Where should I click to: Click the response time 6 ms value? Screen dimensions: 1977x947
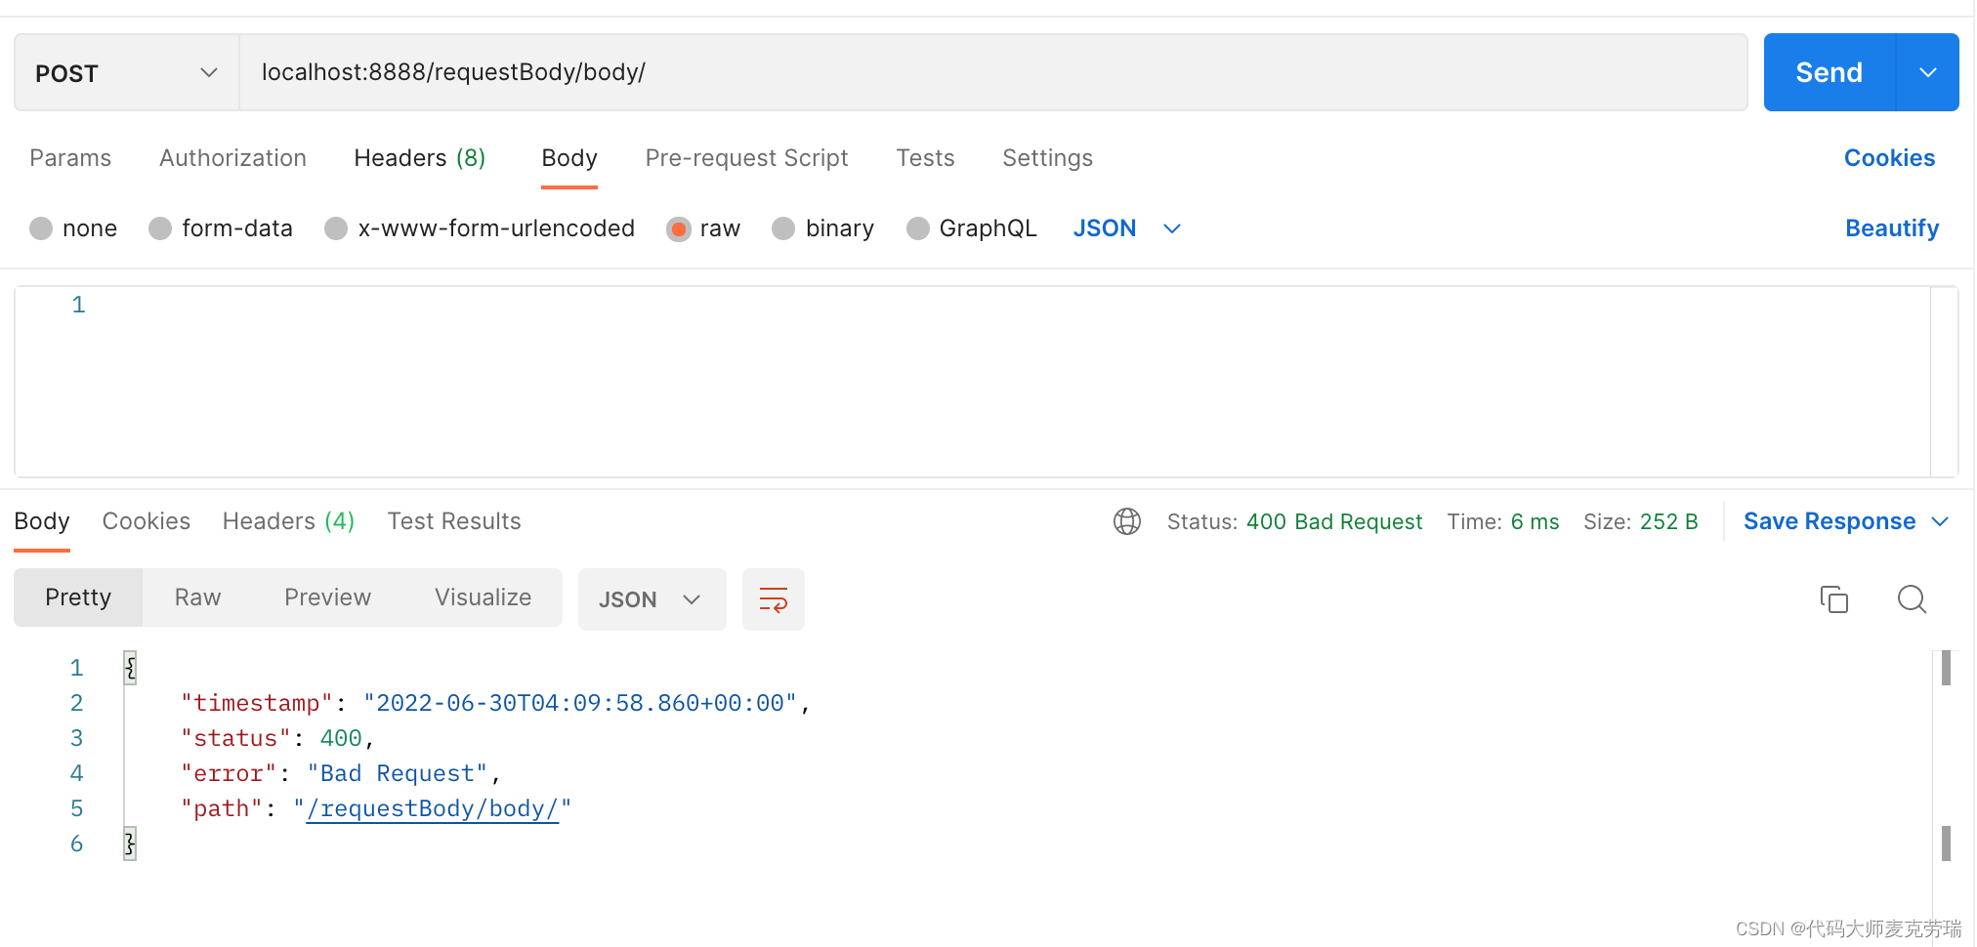(1535, 521)
